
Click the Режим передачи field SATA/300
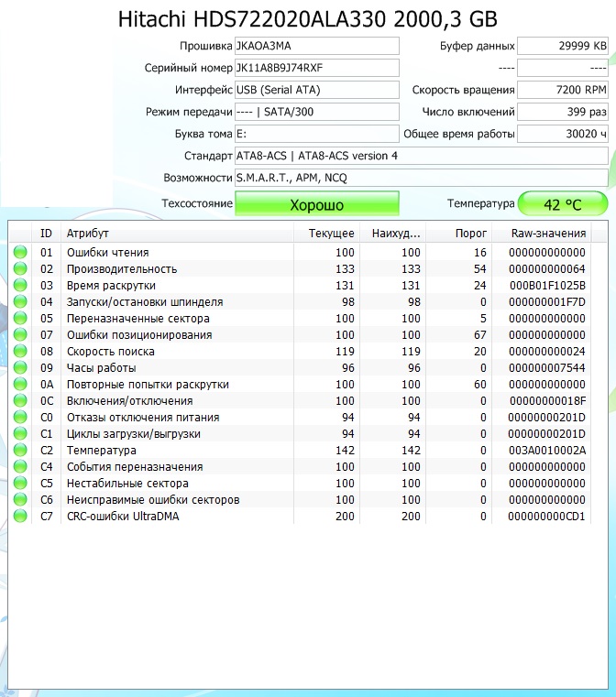(316, 112)
